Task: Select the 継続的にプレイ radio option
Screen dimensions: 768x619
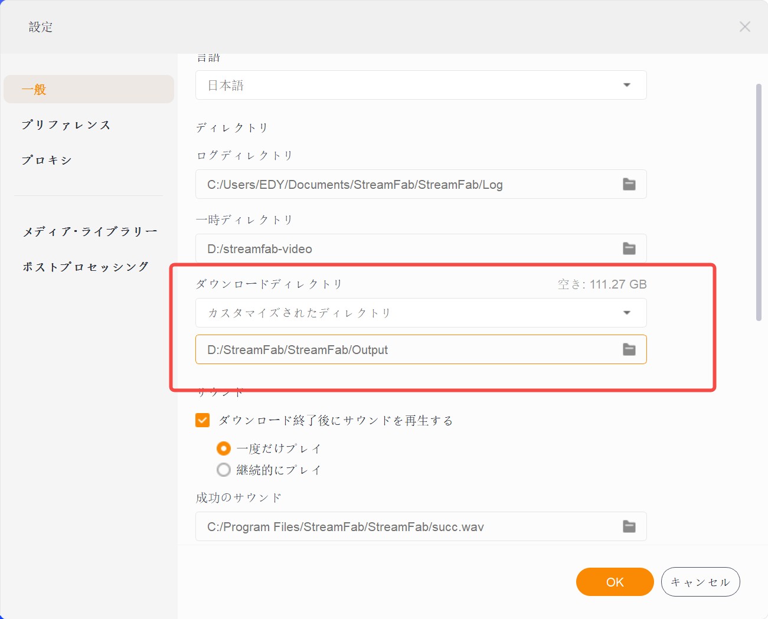Action: [x=224, y=470]
